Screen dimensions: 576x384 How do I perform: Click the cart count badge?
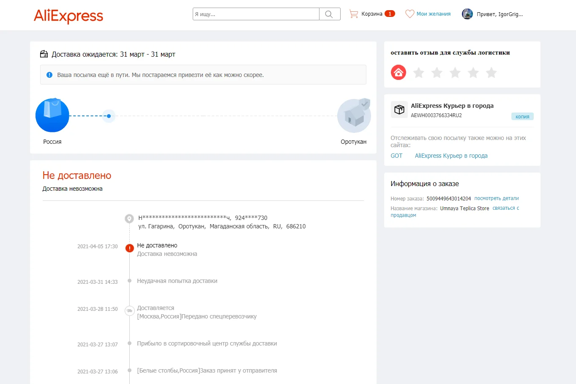[x=390, y=14]
